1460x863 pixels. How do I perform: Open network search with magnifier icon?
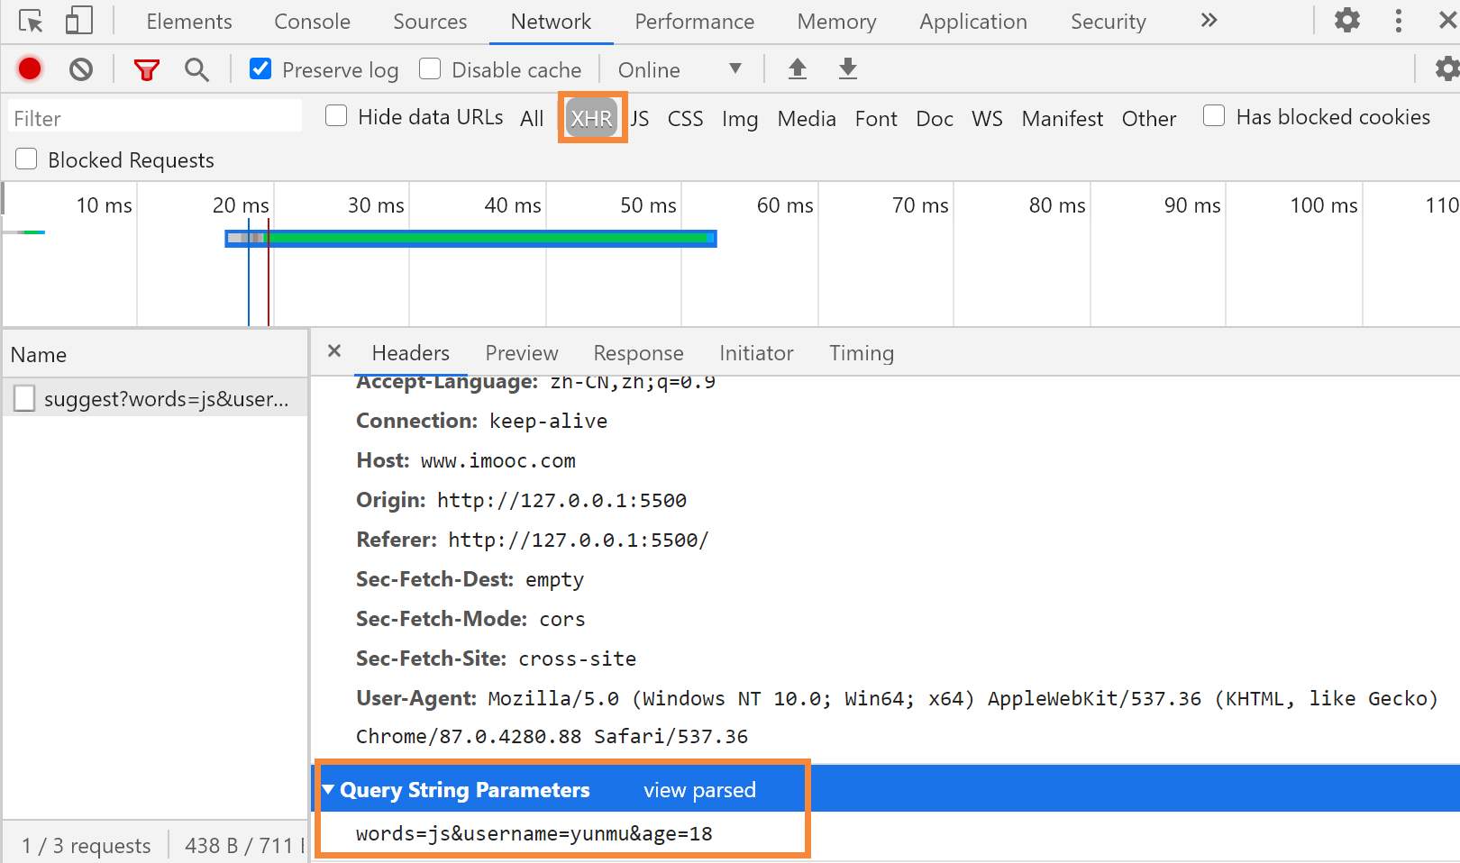(x=196, y=69)
